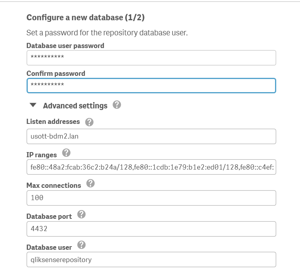
Task: Collapse Advanced settings using the triangle arrow
Action: 33,106
